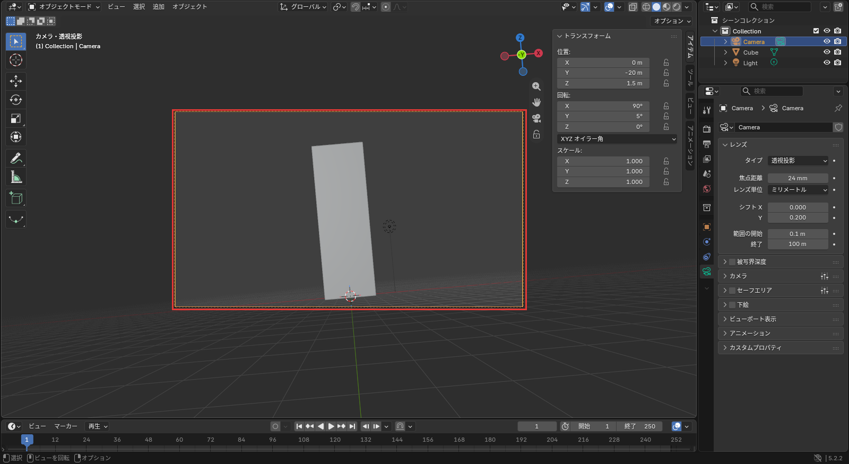
Task: Open the Render properties tab icon
Action: [x=707, y=129]
